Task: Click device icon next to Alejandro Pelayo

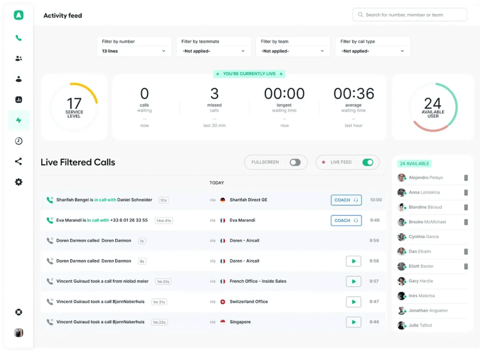Action: coord(466,178)
